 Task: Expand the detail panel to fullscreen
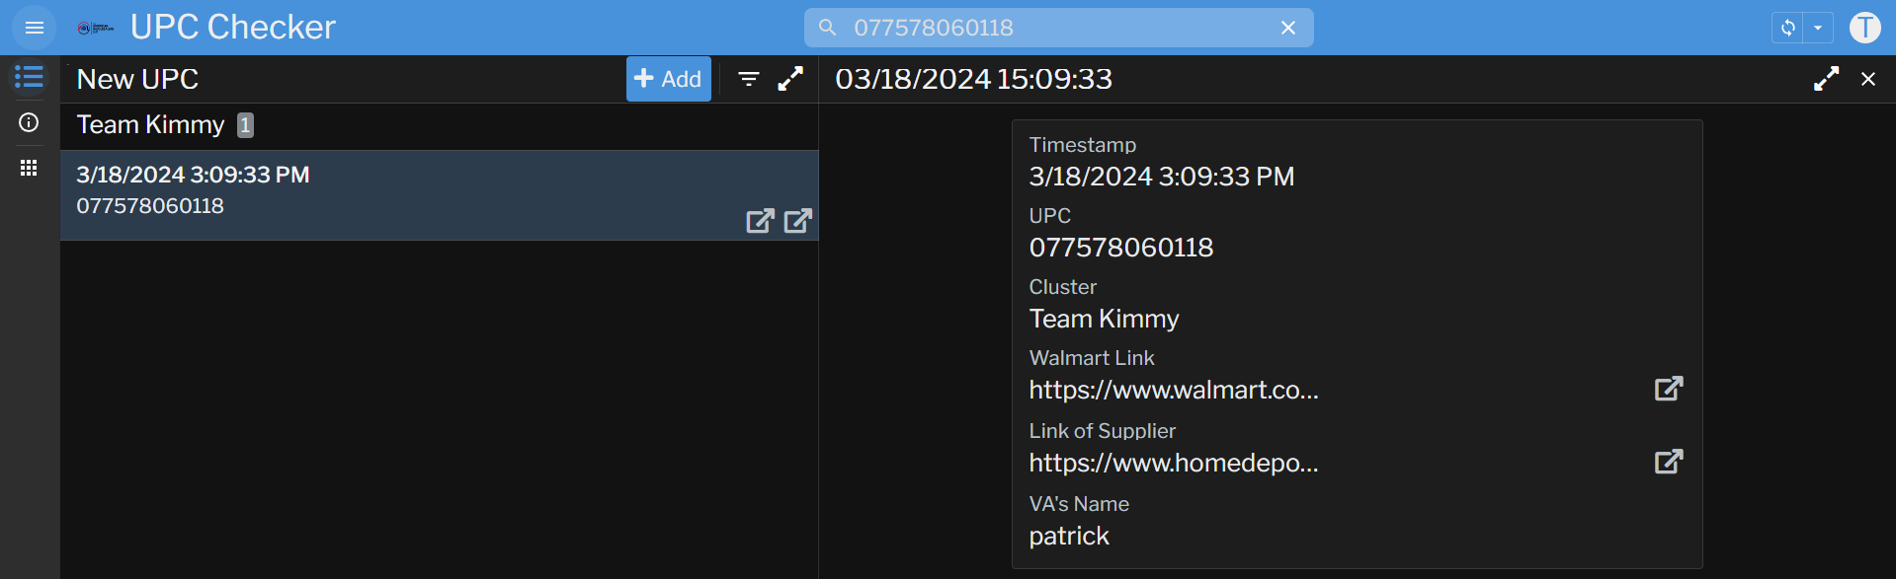click(x=1826, y=79)
